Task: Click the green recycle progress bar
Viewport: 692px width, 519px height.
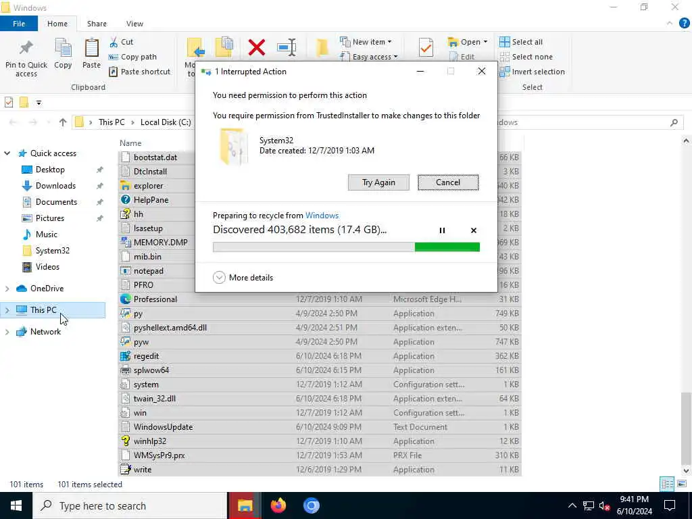Action: coord(346,247)
